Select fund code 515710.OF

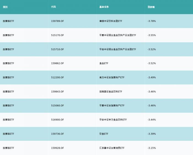[x=57, y=49]
